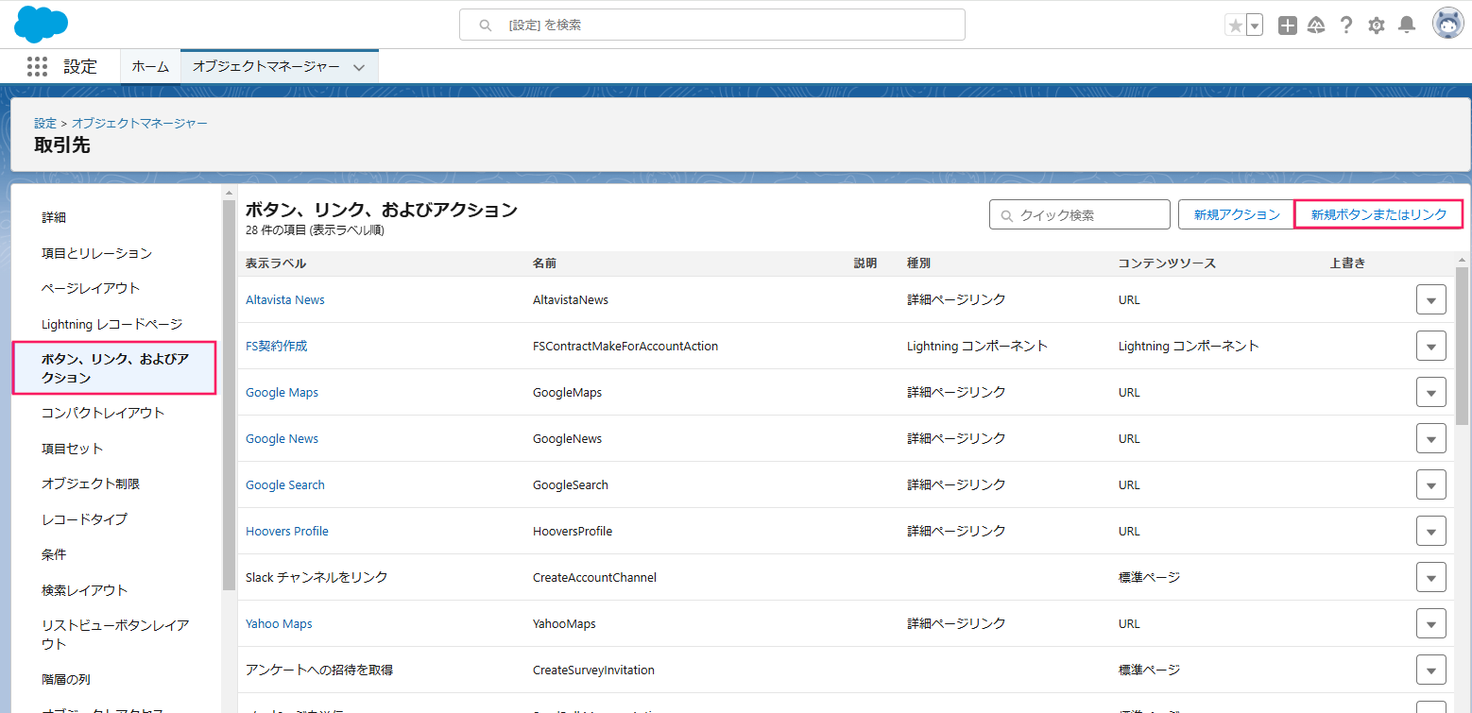The width and height of the screenshot is (1472, 713).
Task: Open the setup gear icon
Action: coord(1377,25)
